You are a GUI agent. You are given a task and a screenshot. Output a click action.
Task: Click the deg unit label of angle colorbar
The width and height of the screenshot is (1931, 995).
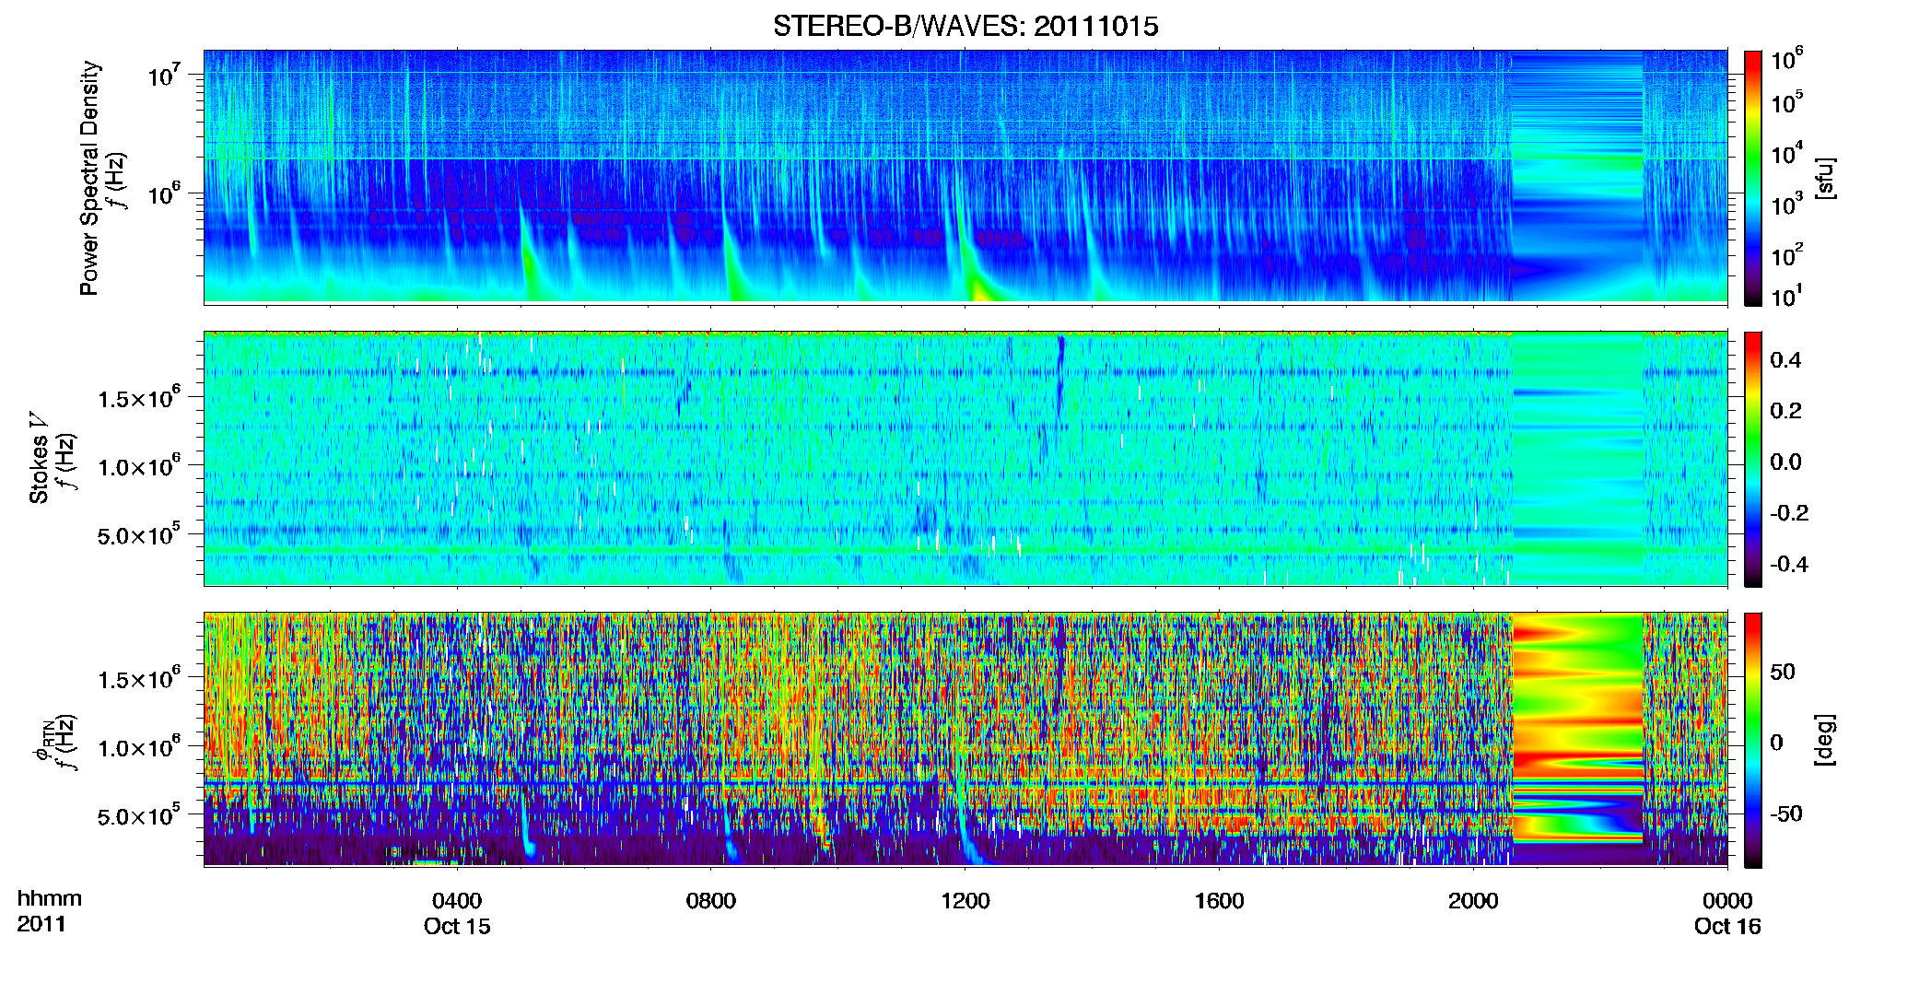(x=1825, y=740)
